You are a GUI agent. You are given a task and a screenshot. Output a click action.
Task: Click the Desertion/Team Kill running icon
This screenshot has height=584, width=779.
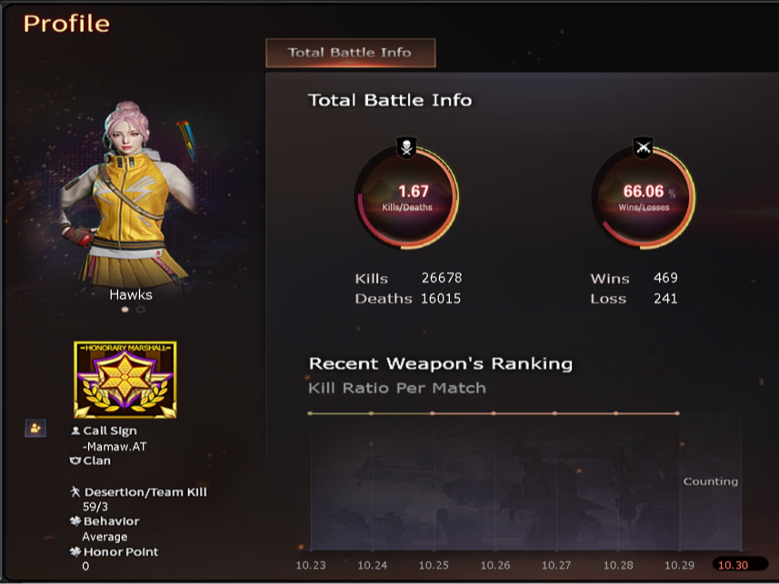tap(75, 492)
